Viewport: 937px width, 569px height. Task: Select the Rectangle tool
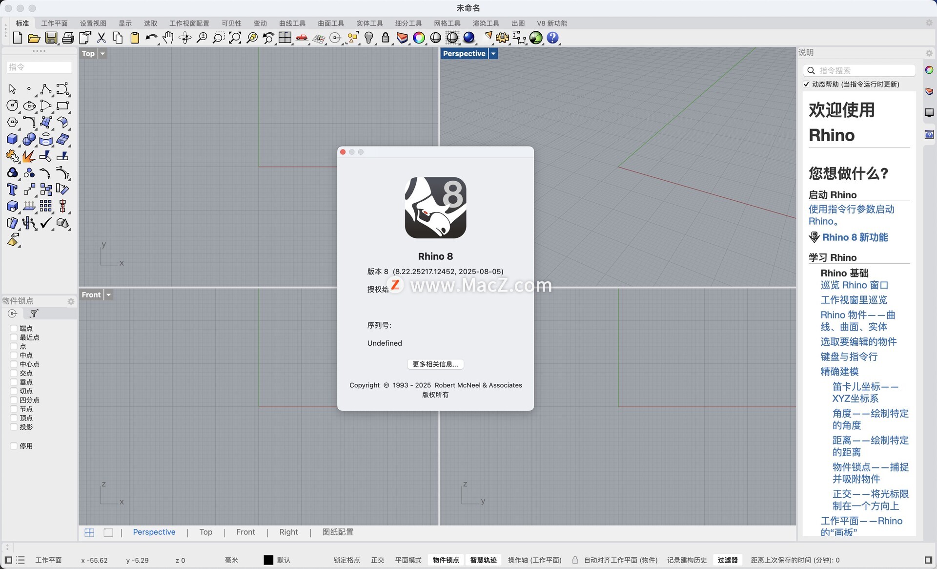pyautogui.click(x=62, y=105)
